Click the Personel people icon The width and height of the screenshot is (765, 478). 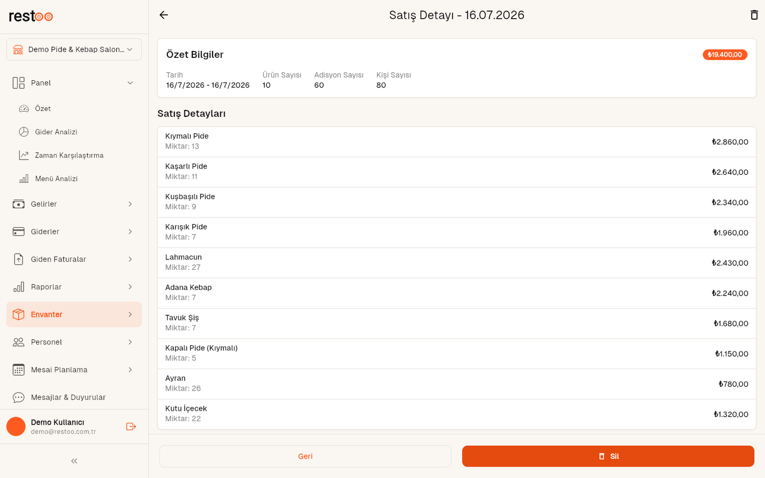coord(19,342)
